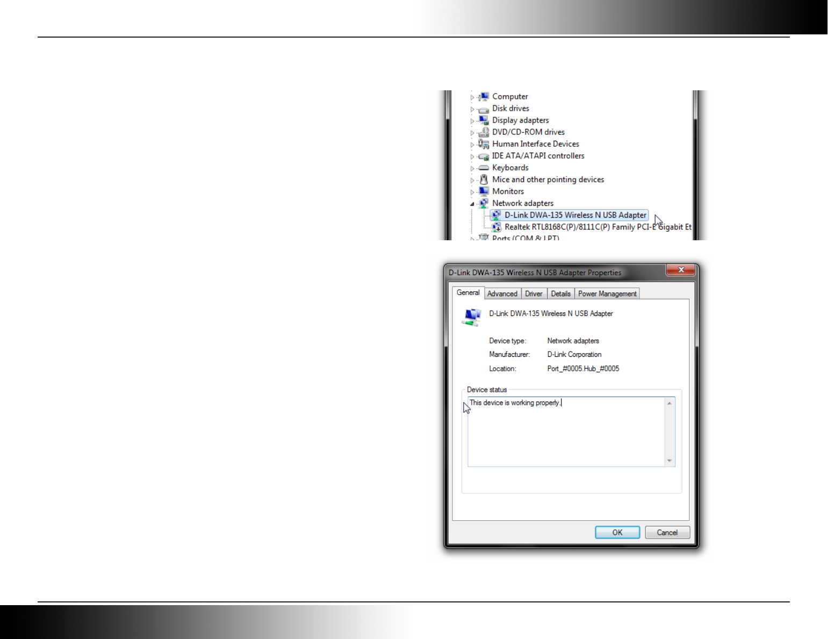The image size is (828, 639).
Task: Open the Advanced tab
Action: (502, 294)
